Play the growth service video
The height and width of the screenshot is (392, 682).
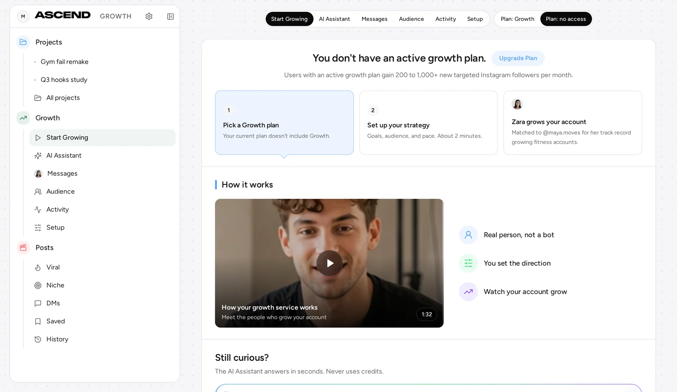click(329, 263)
